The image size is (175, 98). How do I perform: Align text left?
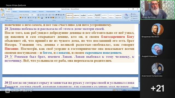(x=46, y=18)
